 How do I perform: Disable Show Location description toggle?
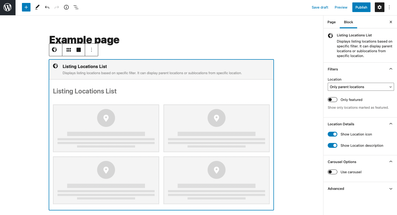pos(333,145)
